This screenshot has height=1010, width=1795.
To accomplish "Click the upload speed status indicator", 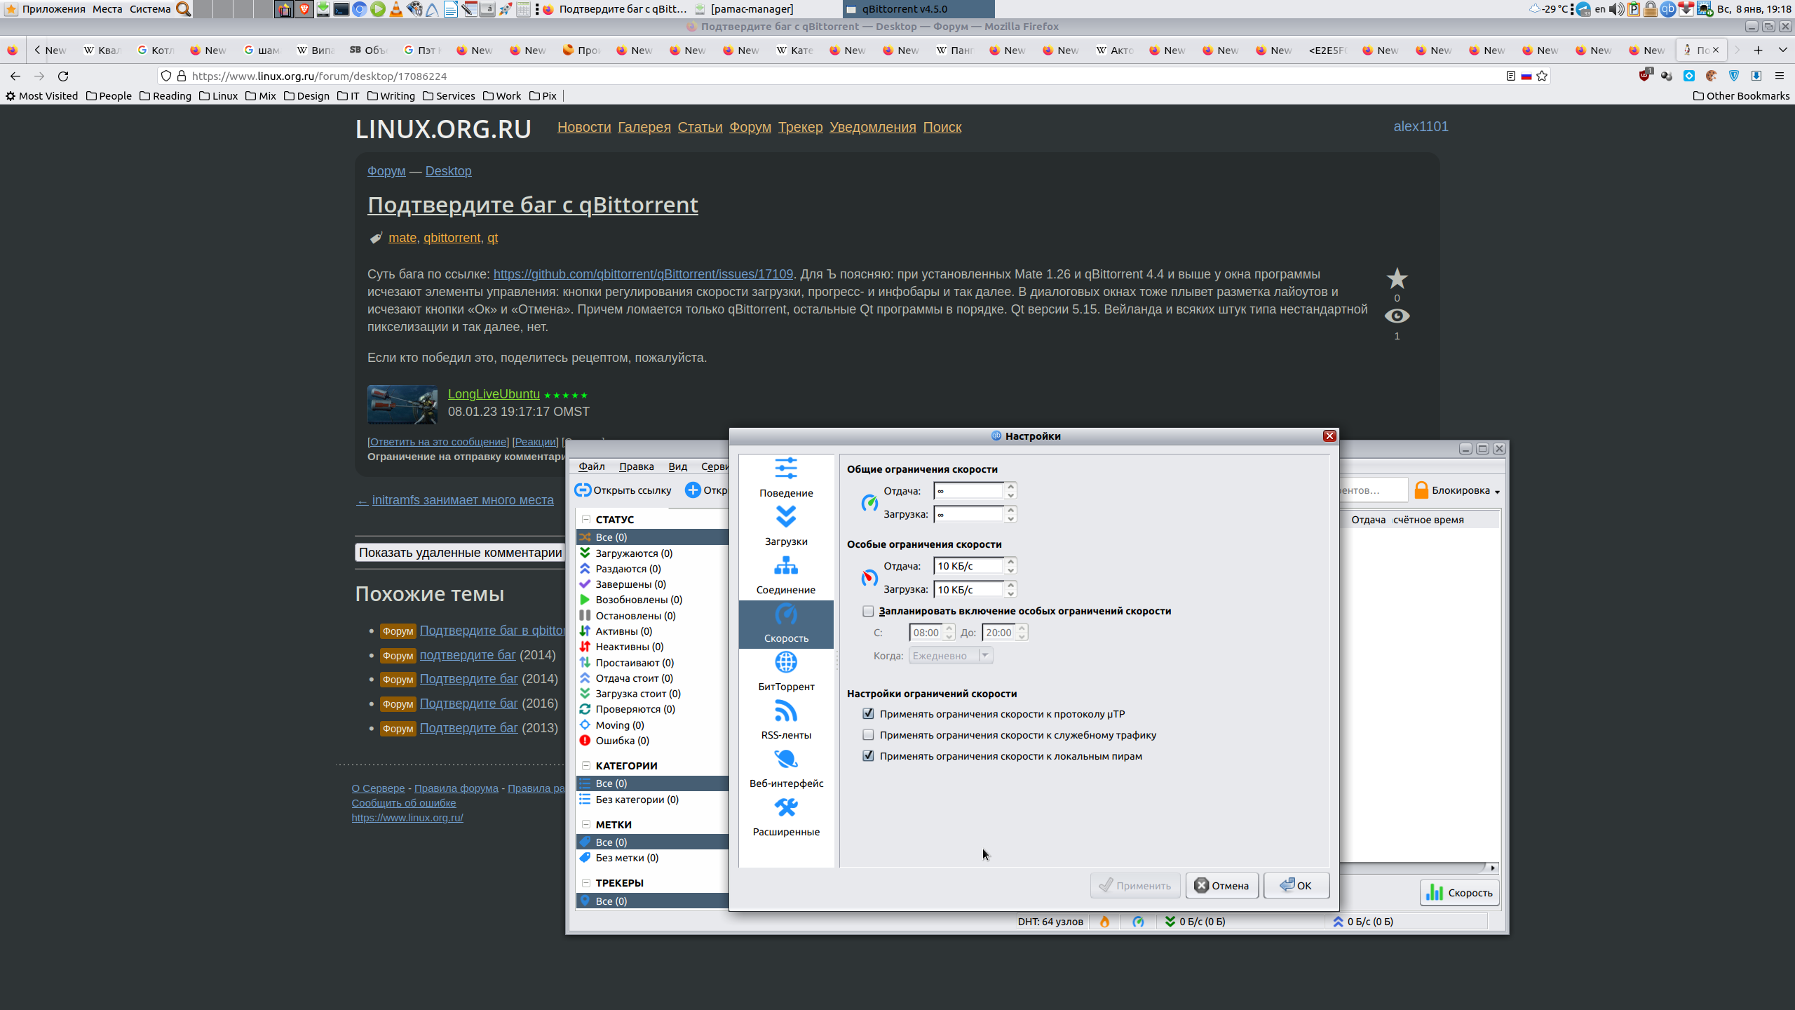I will (1363, 922).
